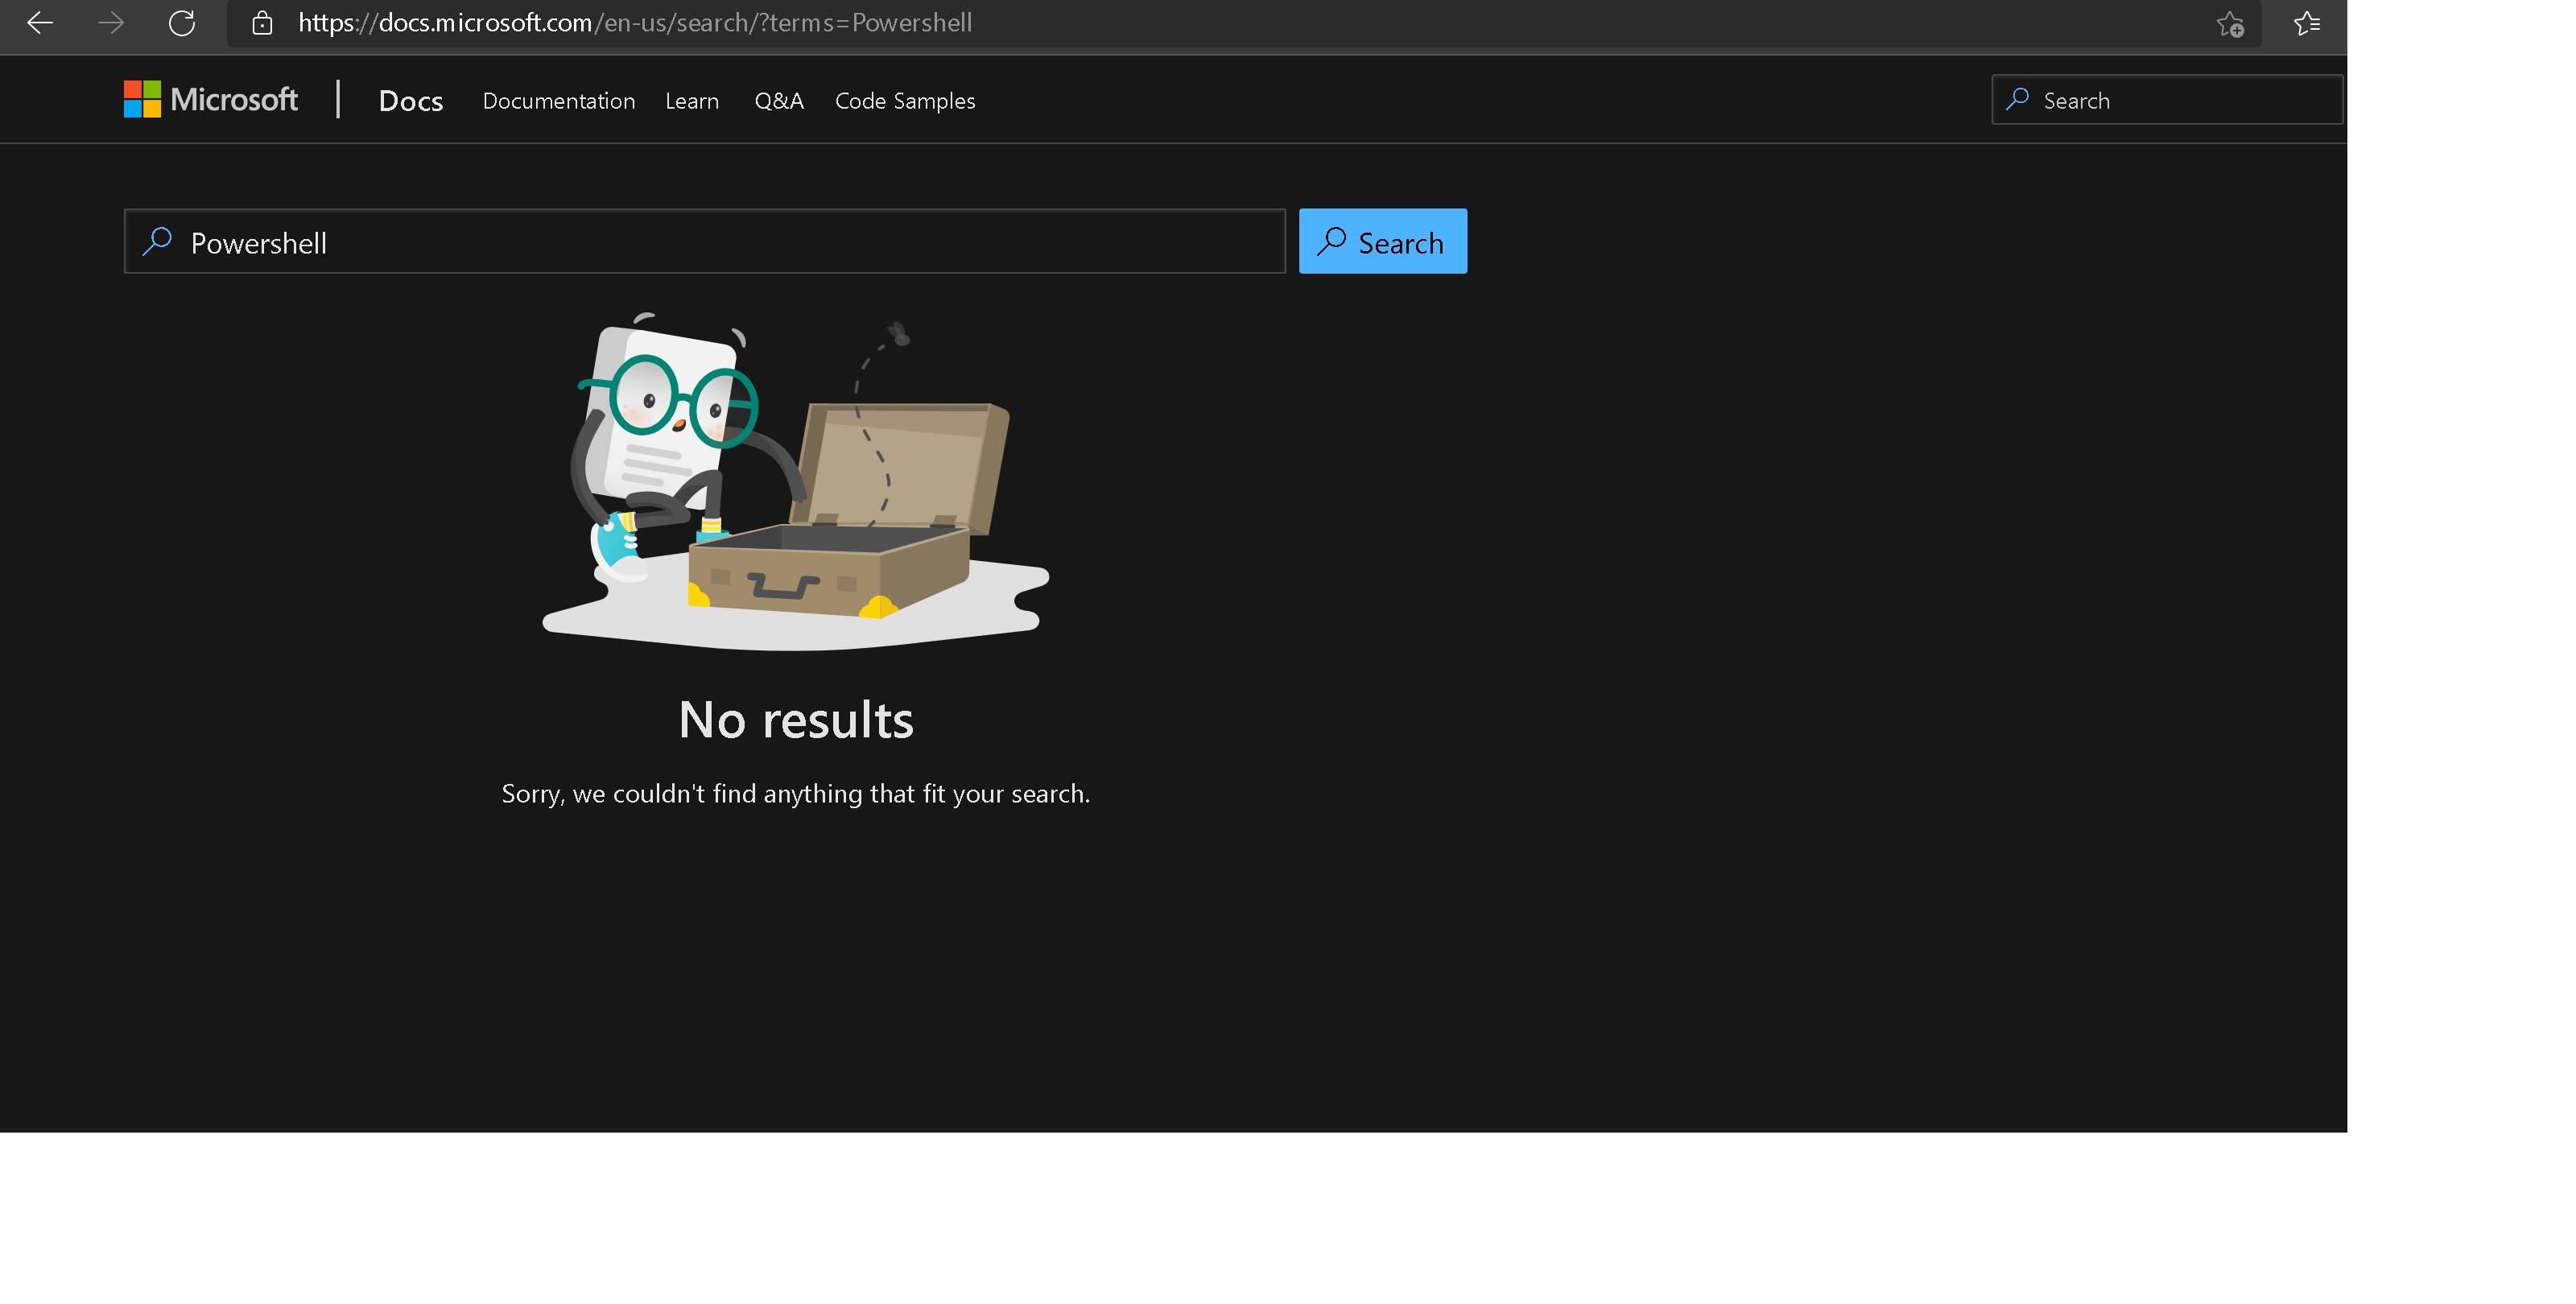The height and width of the screenshot is (1304, 2576).
Task: Click the browser forward arrow
Action: [111, 23]
